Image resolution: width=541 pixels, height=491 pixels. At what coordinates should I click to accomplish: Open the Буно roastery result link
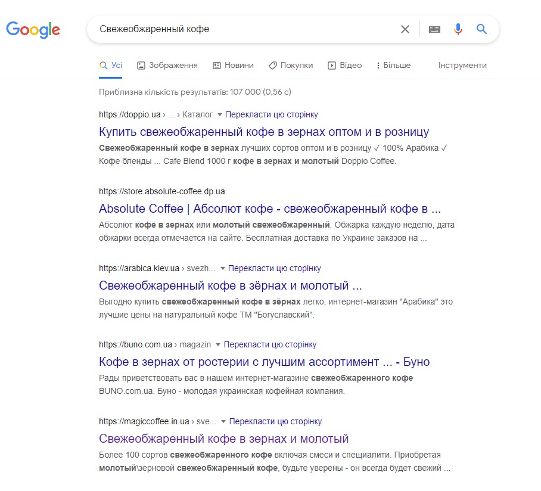(264, 362)
